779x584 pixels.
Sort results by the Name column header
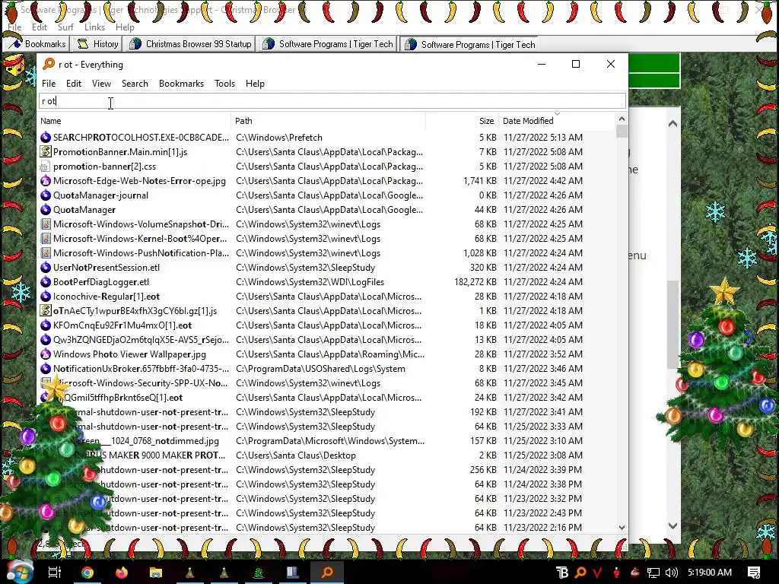[x=134, y=121]
